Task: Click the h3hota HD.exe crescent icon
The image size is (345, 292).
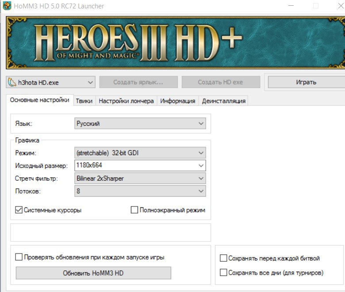Action: pyautogui.click(x=12, y=82)
